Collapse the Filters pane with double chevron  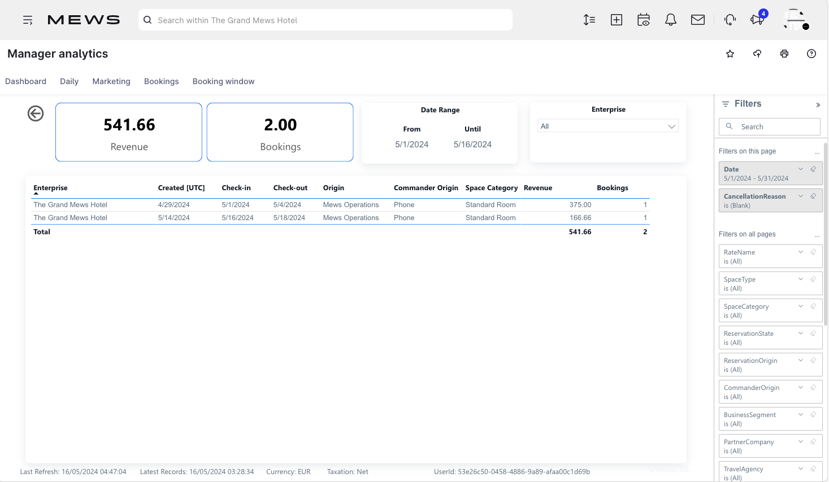point(818,105)
